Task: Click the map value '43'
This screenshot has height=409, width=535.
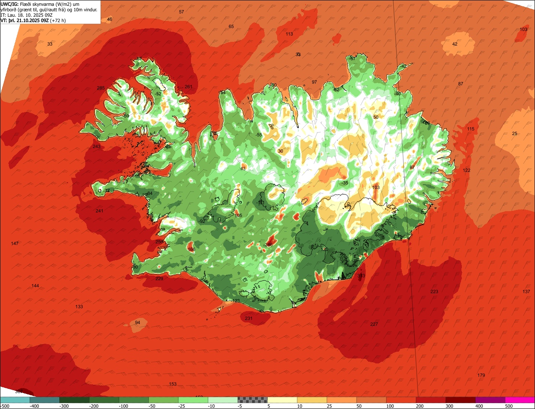Action: [x=243, y=169]
